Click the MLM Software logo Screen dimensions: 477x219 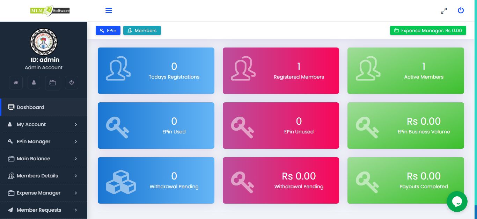coord(50,11)
